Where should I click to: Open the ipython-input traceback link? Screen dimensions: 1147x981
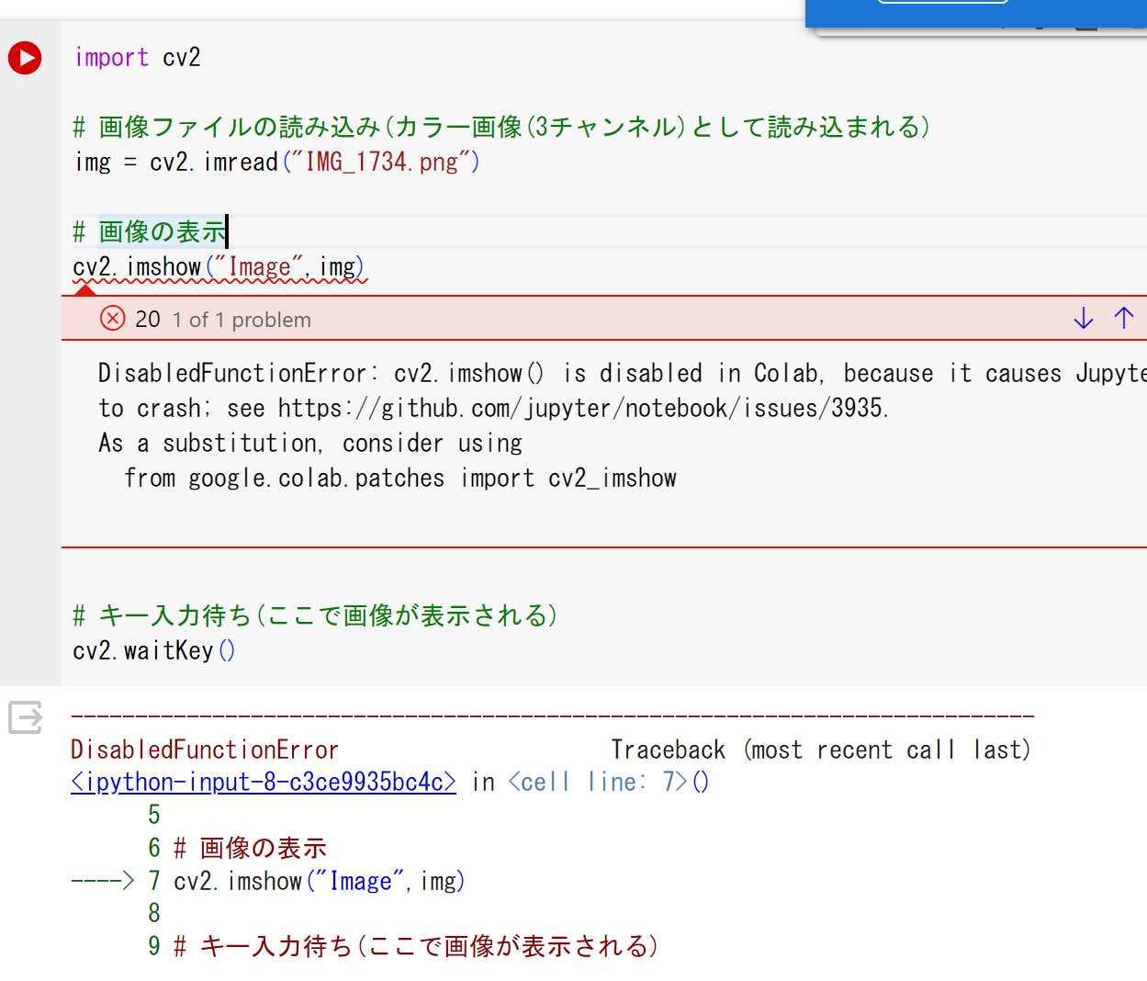click(x=263, y=781)
